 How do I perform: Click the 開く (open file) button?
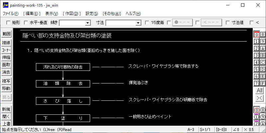[x=6, y=117]
